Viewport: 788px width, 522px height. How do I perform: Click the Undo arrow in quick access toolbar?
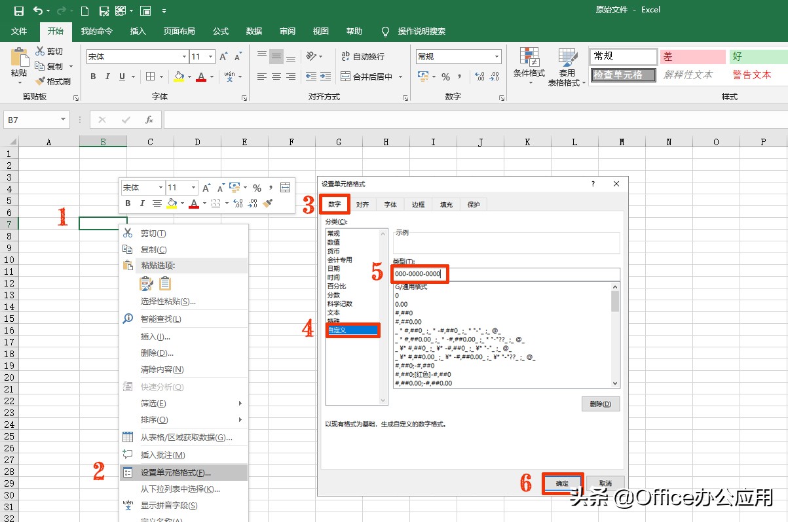tap(37, 10)
